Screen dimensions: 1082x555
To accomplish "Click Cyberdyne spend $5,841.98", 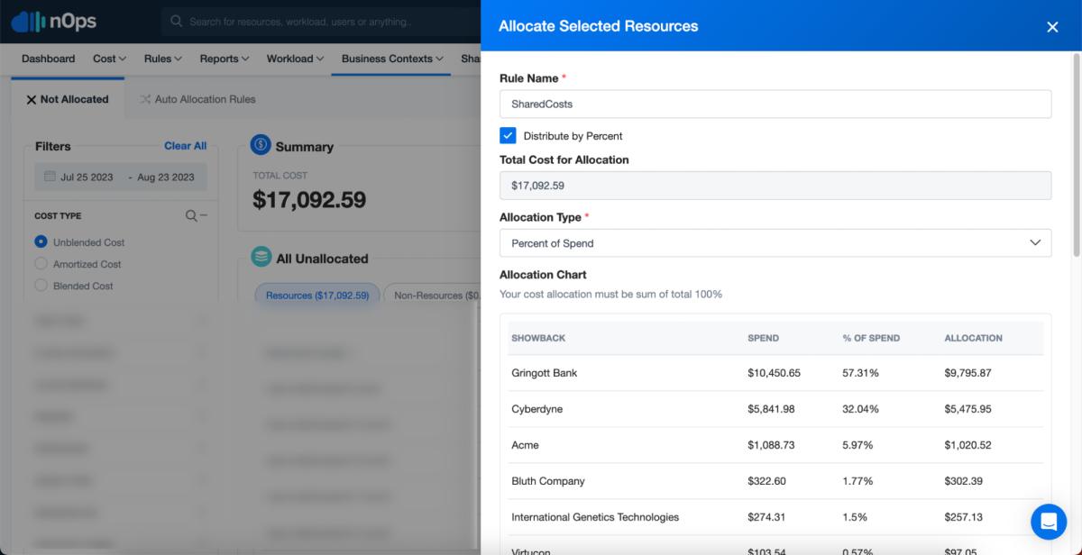I will coord(771,409).
